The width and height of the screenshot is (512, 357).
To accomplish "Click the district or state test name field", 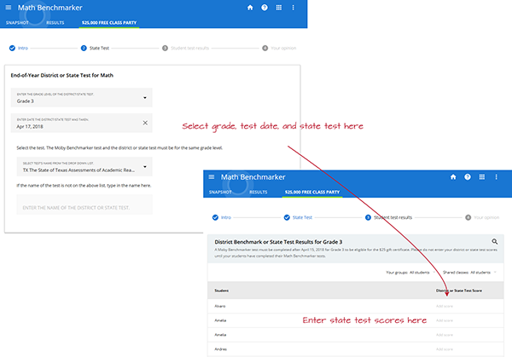I will 84,204.
